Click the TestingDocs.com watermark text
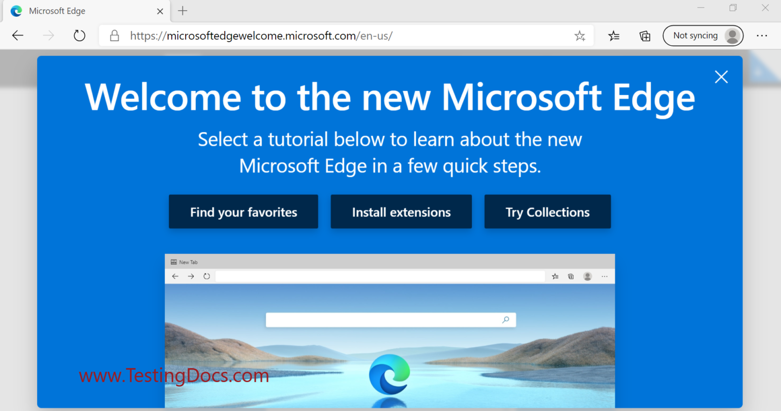Screen dimensions: 781x411 (x=174, y=375)
